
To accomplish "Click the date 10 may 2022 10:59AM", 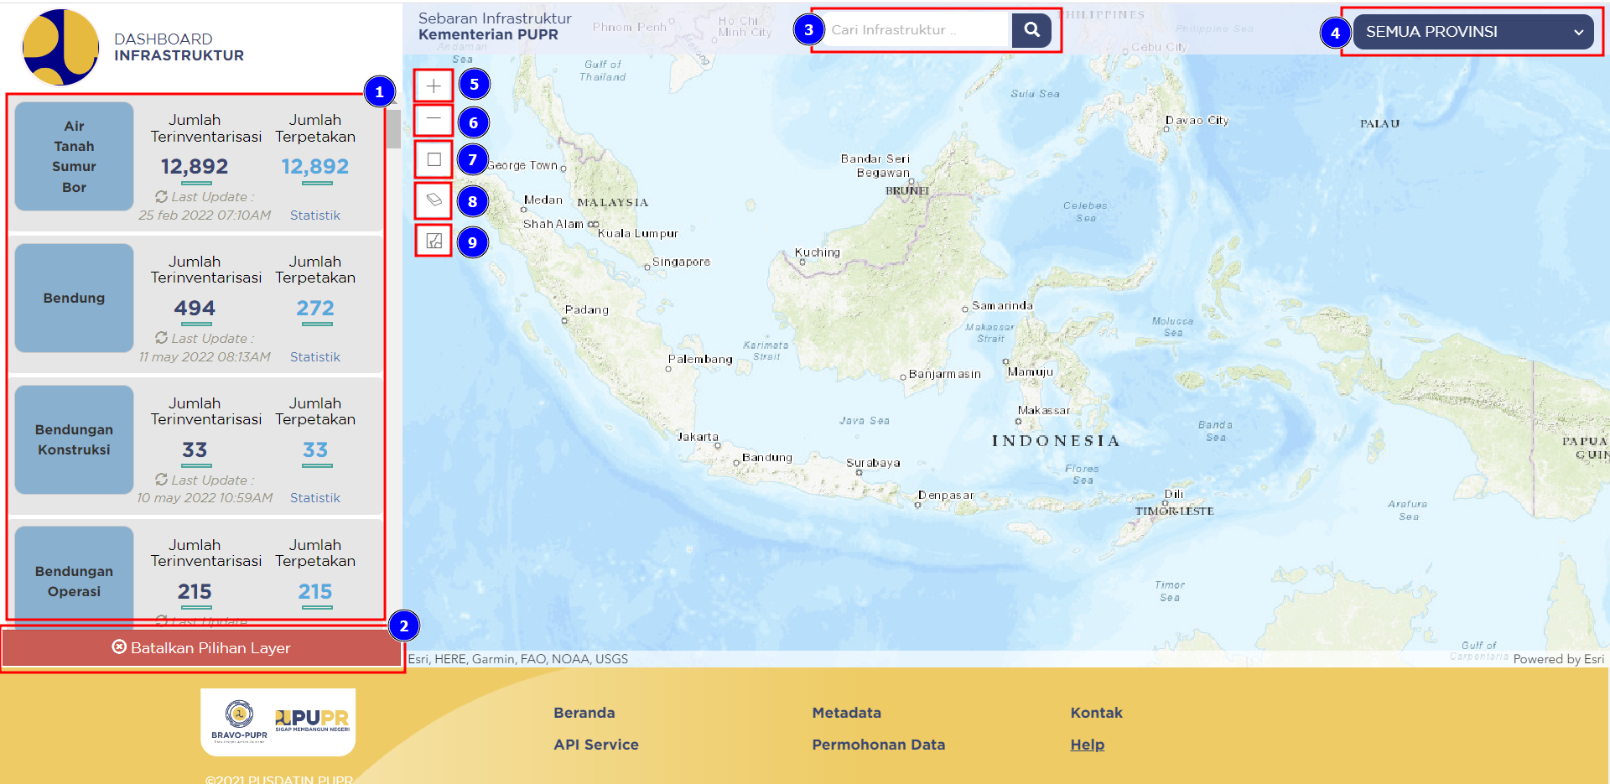I will 205,498.
